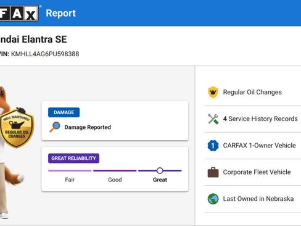
Task: Open the Corporate Fleet Vehicle entry
Action: pos(253,172)
